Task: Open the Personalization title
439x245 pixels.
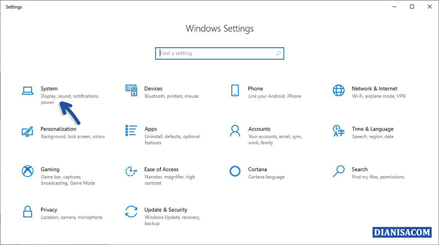Action: [x=58, y=129]
